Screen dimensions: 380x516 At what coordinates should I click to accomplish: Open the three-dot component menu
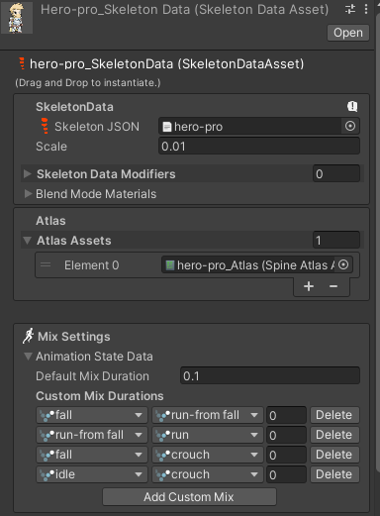(x=366, y=9)
